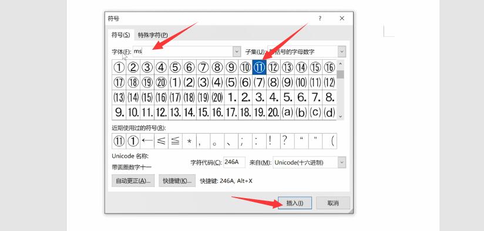Select ≤ sign in recent symbols
Viewport: 484px width, 231px height.
[161, 141]
